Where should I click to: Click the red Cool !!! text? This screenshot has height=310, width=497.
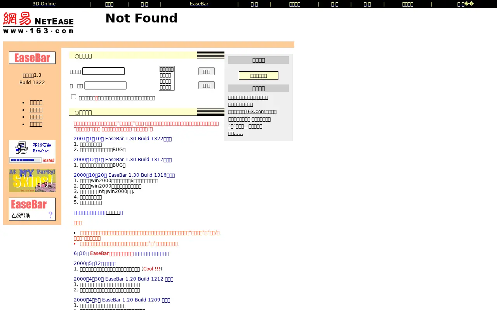152,269
